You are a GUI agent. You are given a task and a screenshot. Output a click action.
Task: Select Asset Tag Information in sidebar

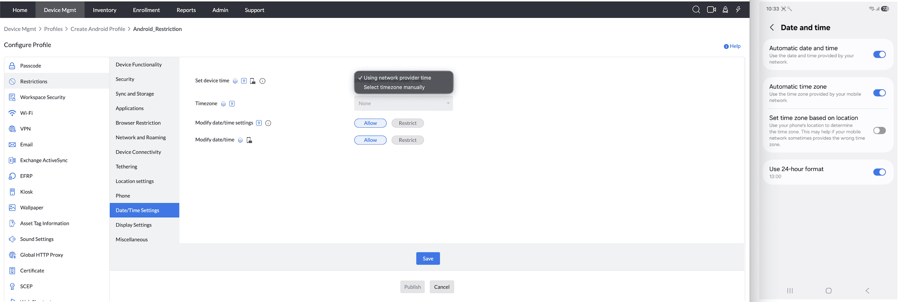point(57,223)
